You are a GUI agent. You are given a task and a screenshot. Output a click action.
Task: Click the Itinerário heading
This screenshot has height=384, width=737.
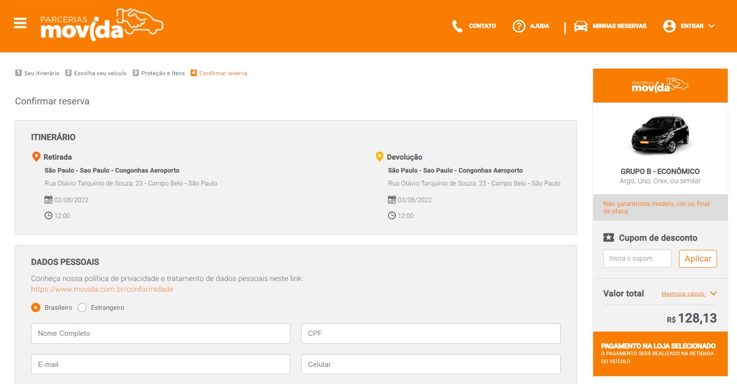pyautogui.click(x=53, y=137)
